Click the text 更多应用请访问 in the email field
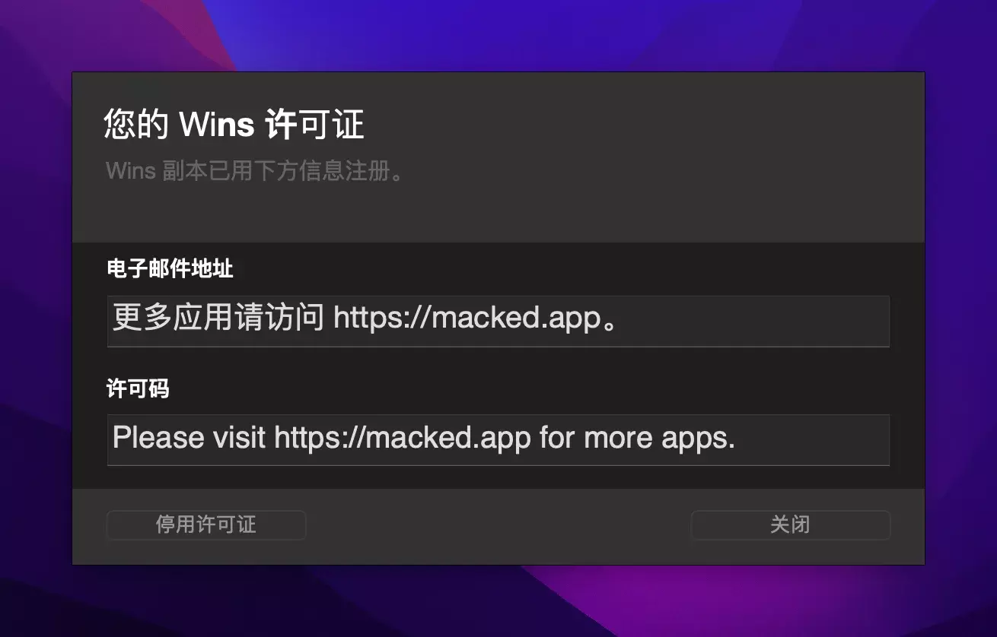 pos(219,318)
